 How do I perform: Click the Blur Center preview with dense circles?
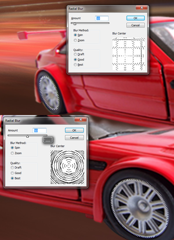(x=67, y=167)
